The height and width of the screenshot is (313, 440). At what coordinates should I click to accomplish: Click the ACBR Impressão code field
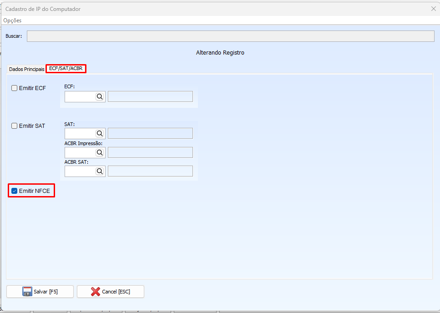pyautogui.click(x=80, y=152)
